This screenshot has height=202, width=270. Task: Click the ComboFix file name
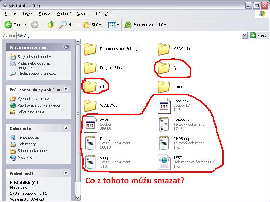point(181,120)
